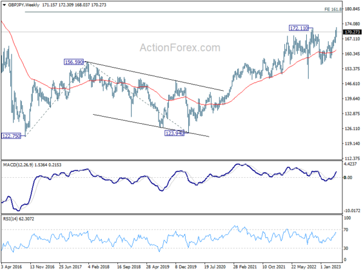Click the 146.610 price axis value
This screenshot has height=272, width=363.
click(352, 84)
